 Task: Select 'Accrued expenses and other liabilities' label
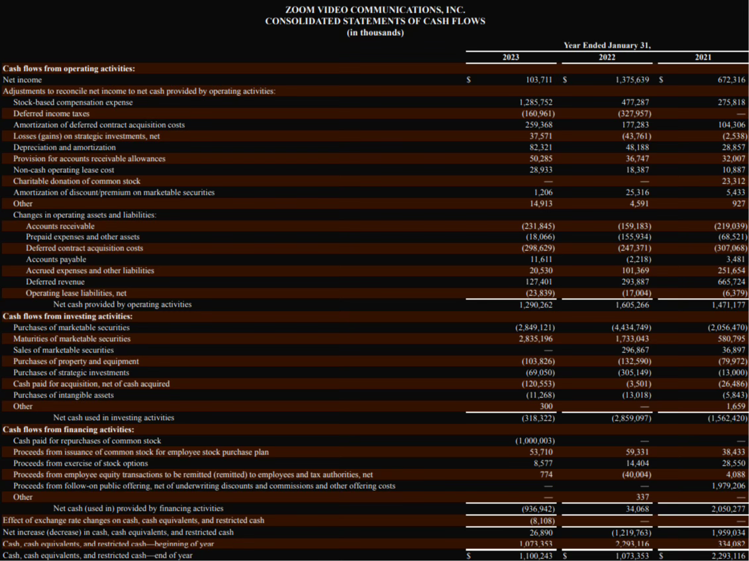coord(90,270)
